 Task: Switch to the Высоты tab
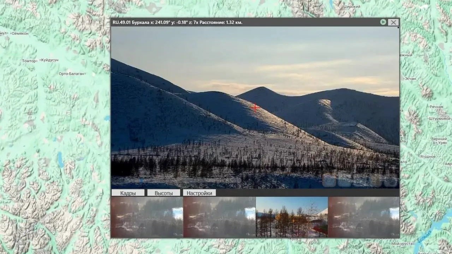coord(164,193)
